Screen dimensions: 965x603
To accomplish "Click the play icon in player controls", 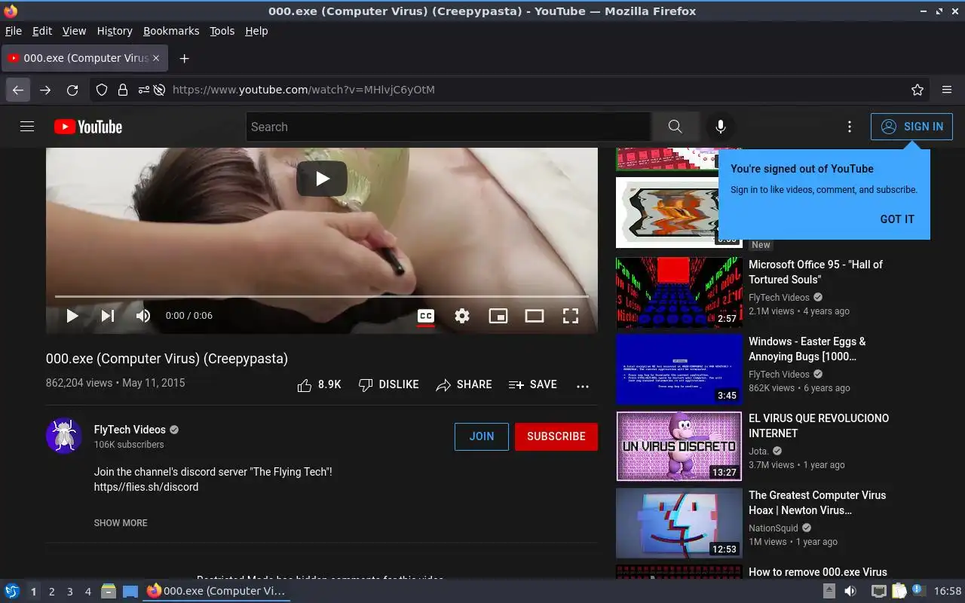I will [72, 316].
